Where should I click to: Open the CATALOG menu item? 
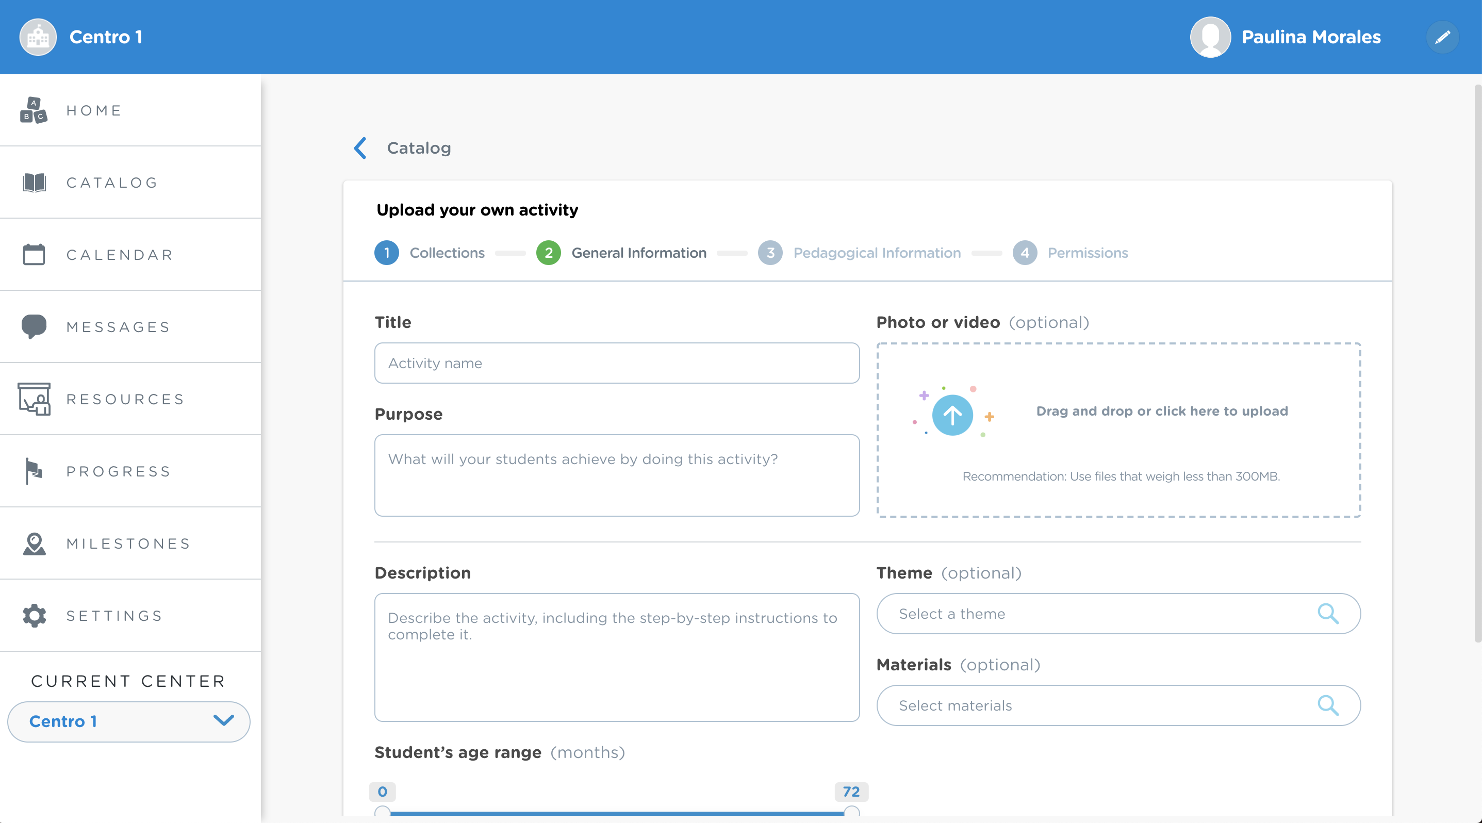(x=130, y=183)
